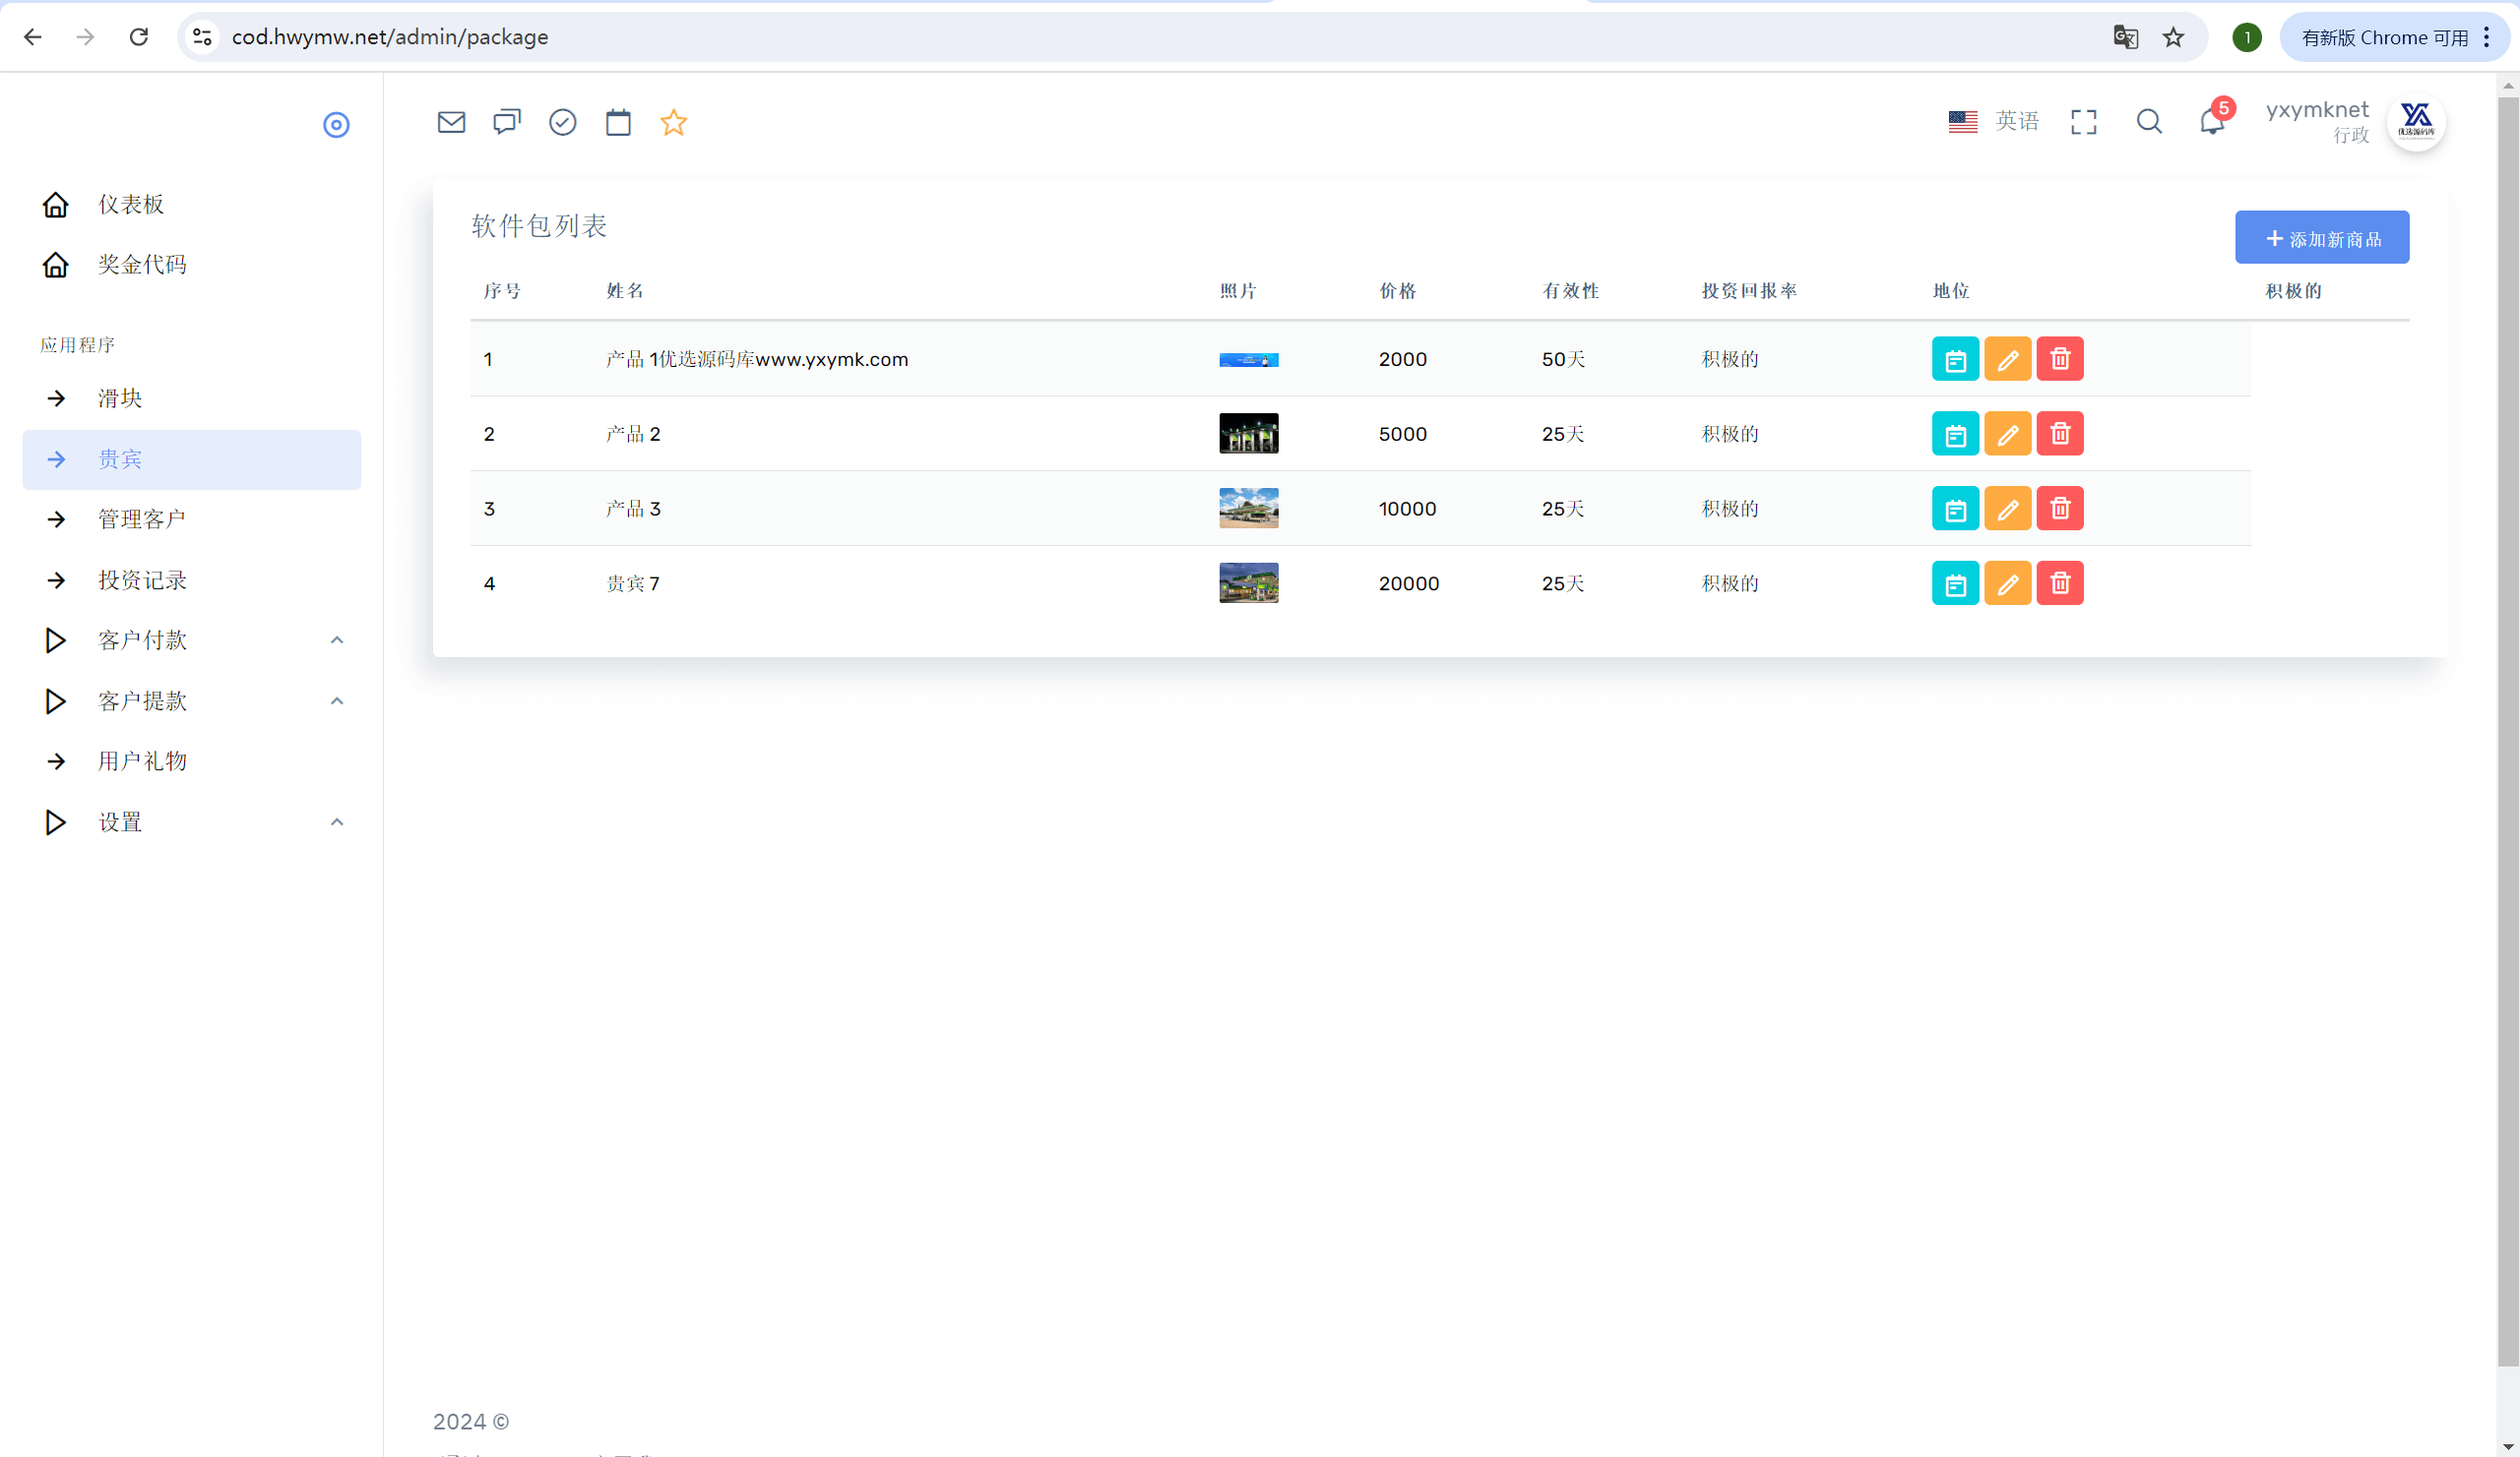Enter fullscreen mode using brackets icon
2520x1457 pixels.
[x=2083, y=122]
